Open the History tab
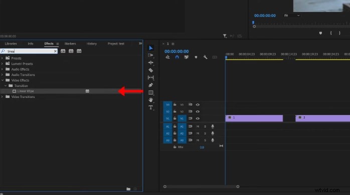The height and width of the screenshot is (195, 350). [92, 44]
